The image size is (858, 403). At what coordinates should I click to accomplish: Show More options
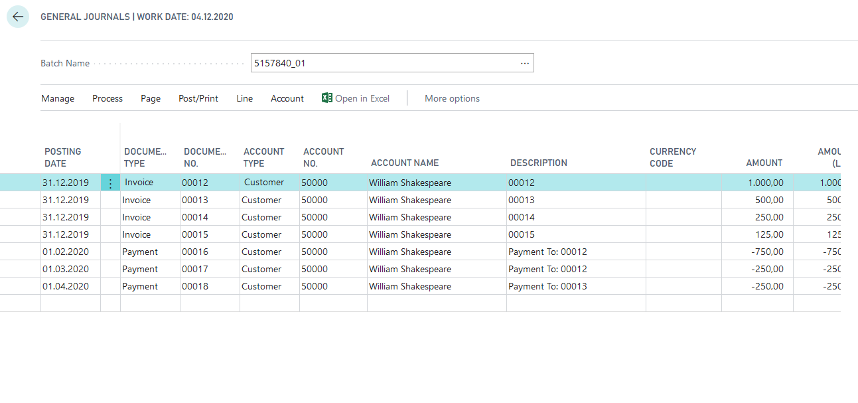coord(452,98)
